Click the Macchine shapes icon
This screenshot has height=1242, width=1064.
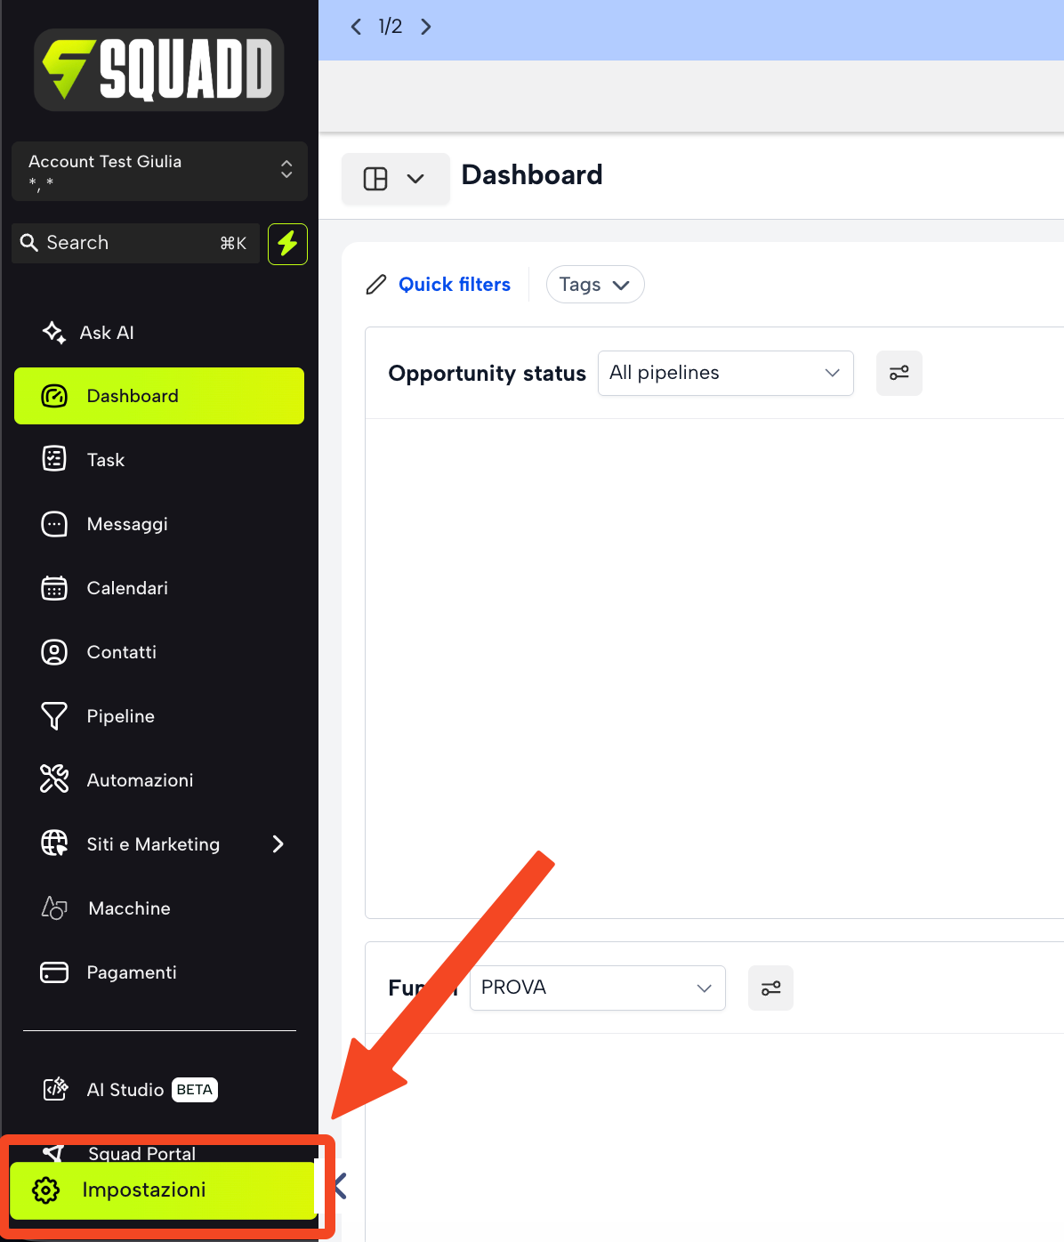tap(54, 908)
